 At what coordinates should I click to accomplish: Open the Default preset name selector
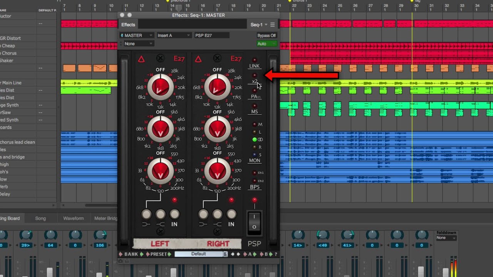(x=199, y=254)
